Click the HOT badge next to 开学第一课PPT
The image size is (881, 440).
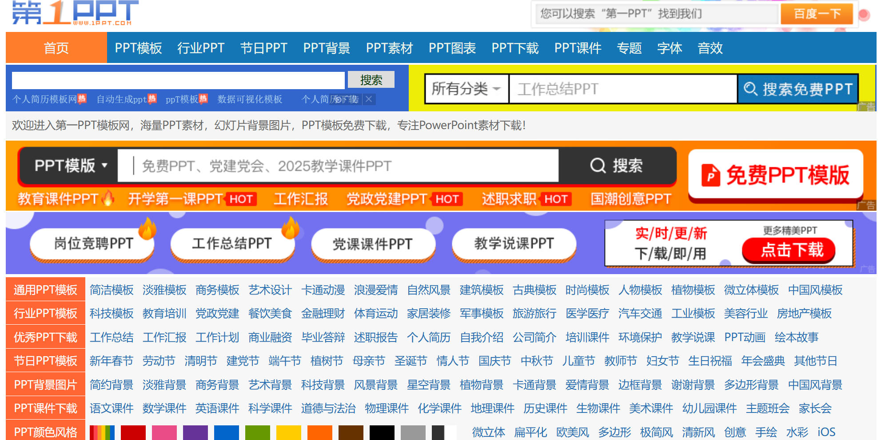click(x=241, y=199)
